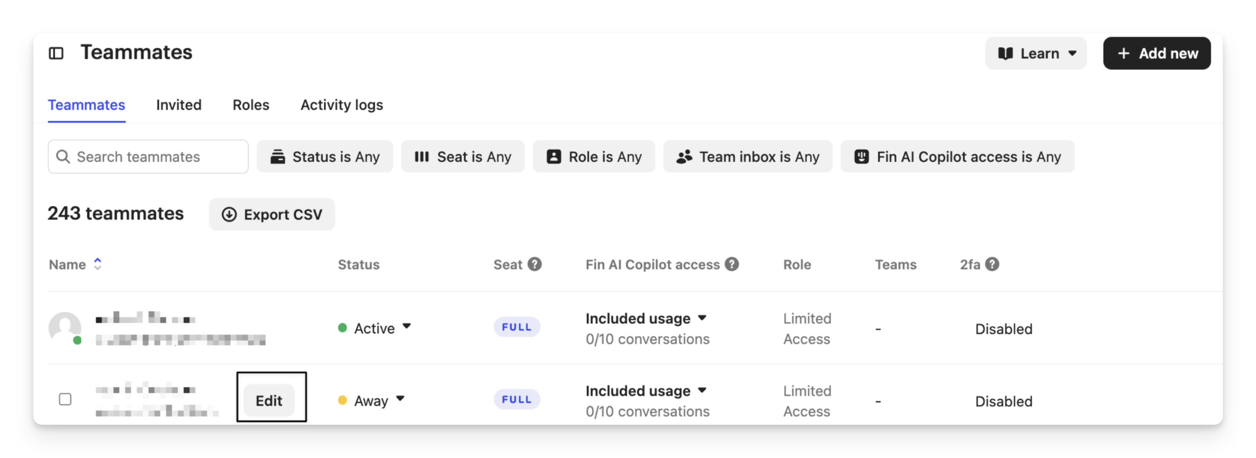Click the Add new button

1157,53
